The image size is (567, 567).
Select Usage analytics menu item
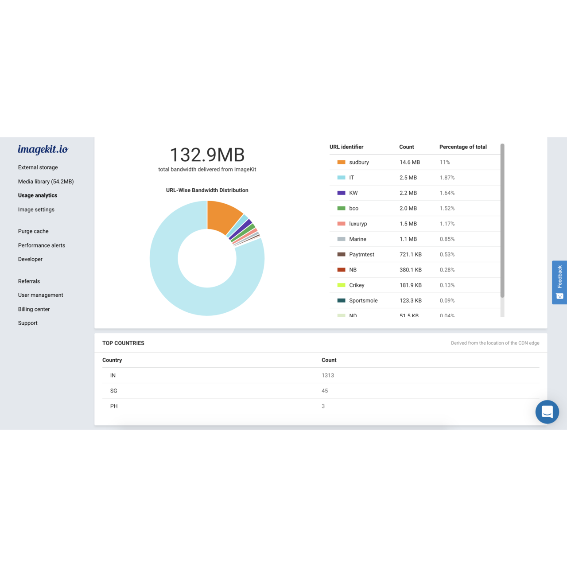38,195
